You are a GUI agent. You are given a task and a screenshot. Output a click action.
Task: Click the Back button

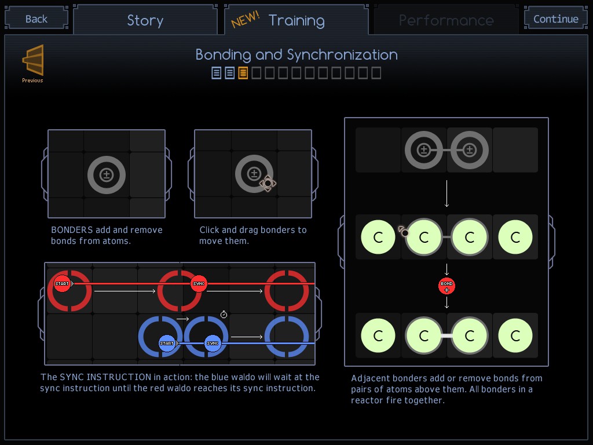pyautogui.click(x=36, y=18)
